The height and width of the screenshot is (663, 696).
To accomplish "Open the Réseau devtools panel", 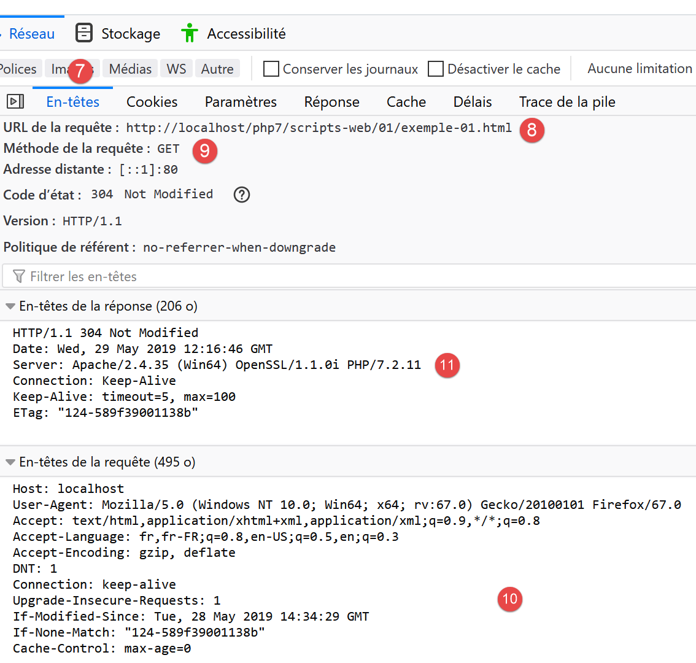I will tap(32, 34).
